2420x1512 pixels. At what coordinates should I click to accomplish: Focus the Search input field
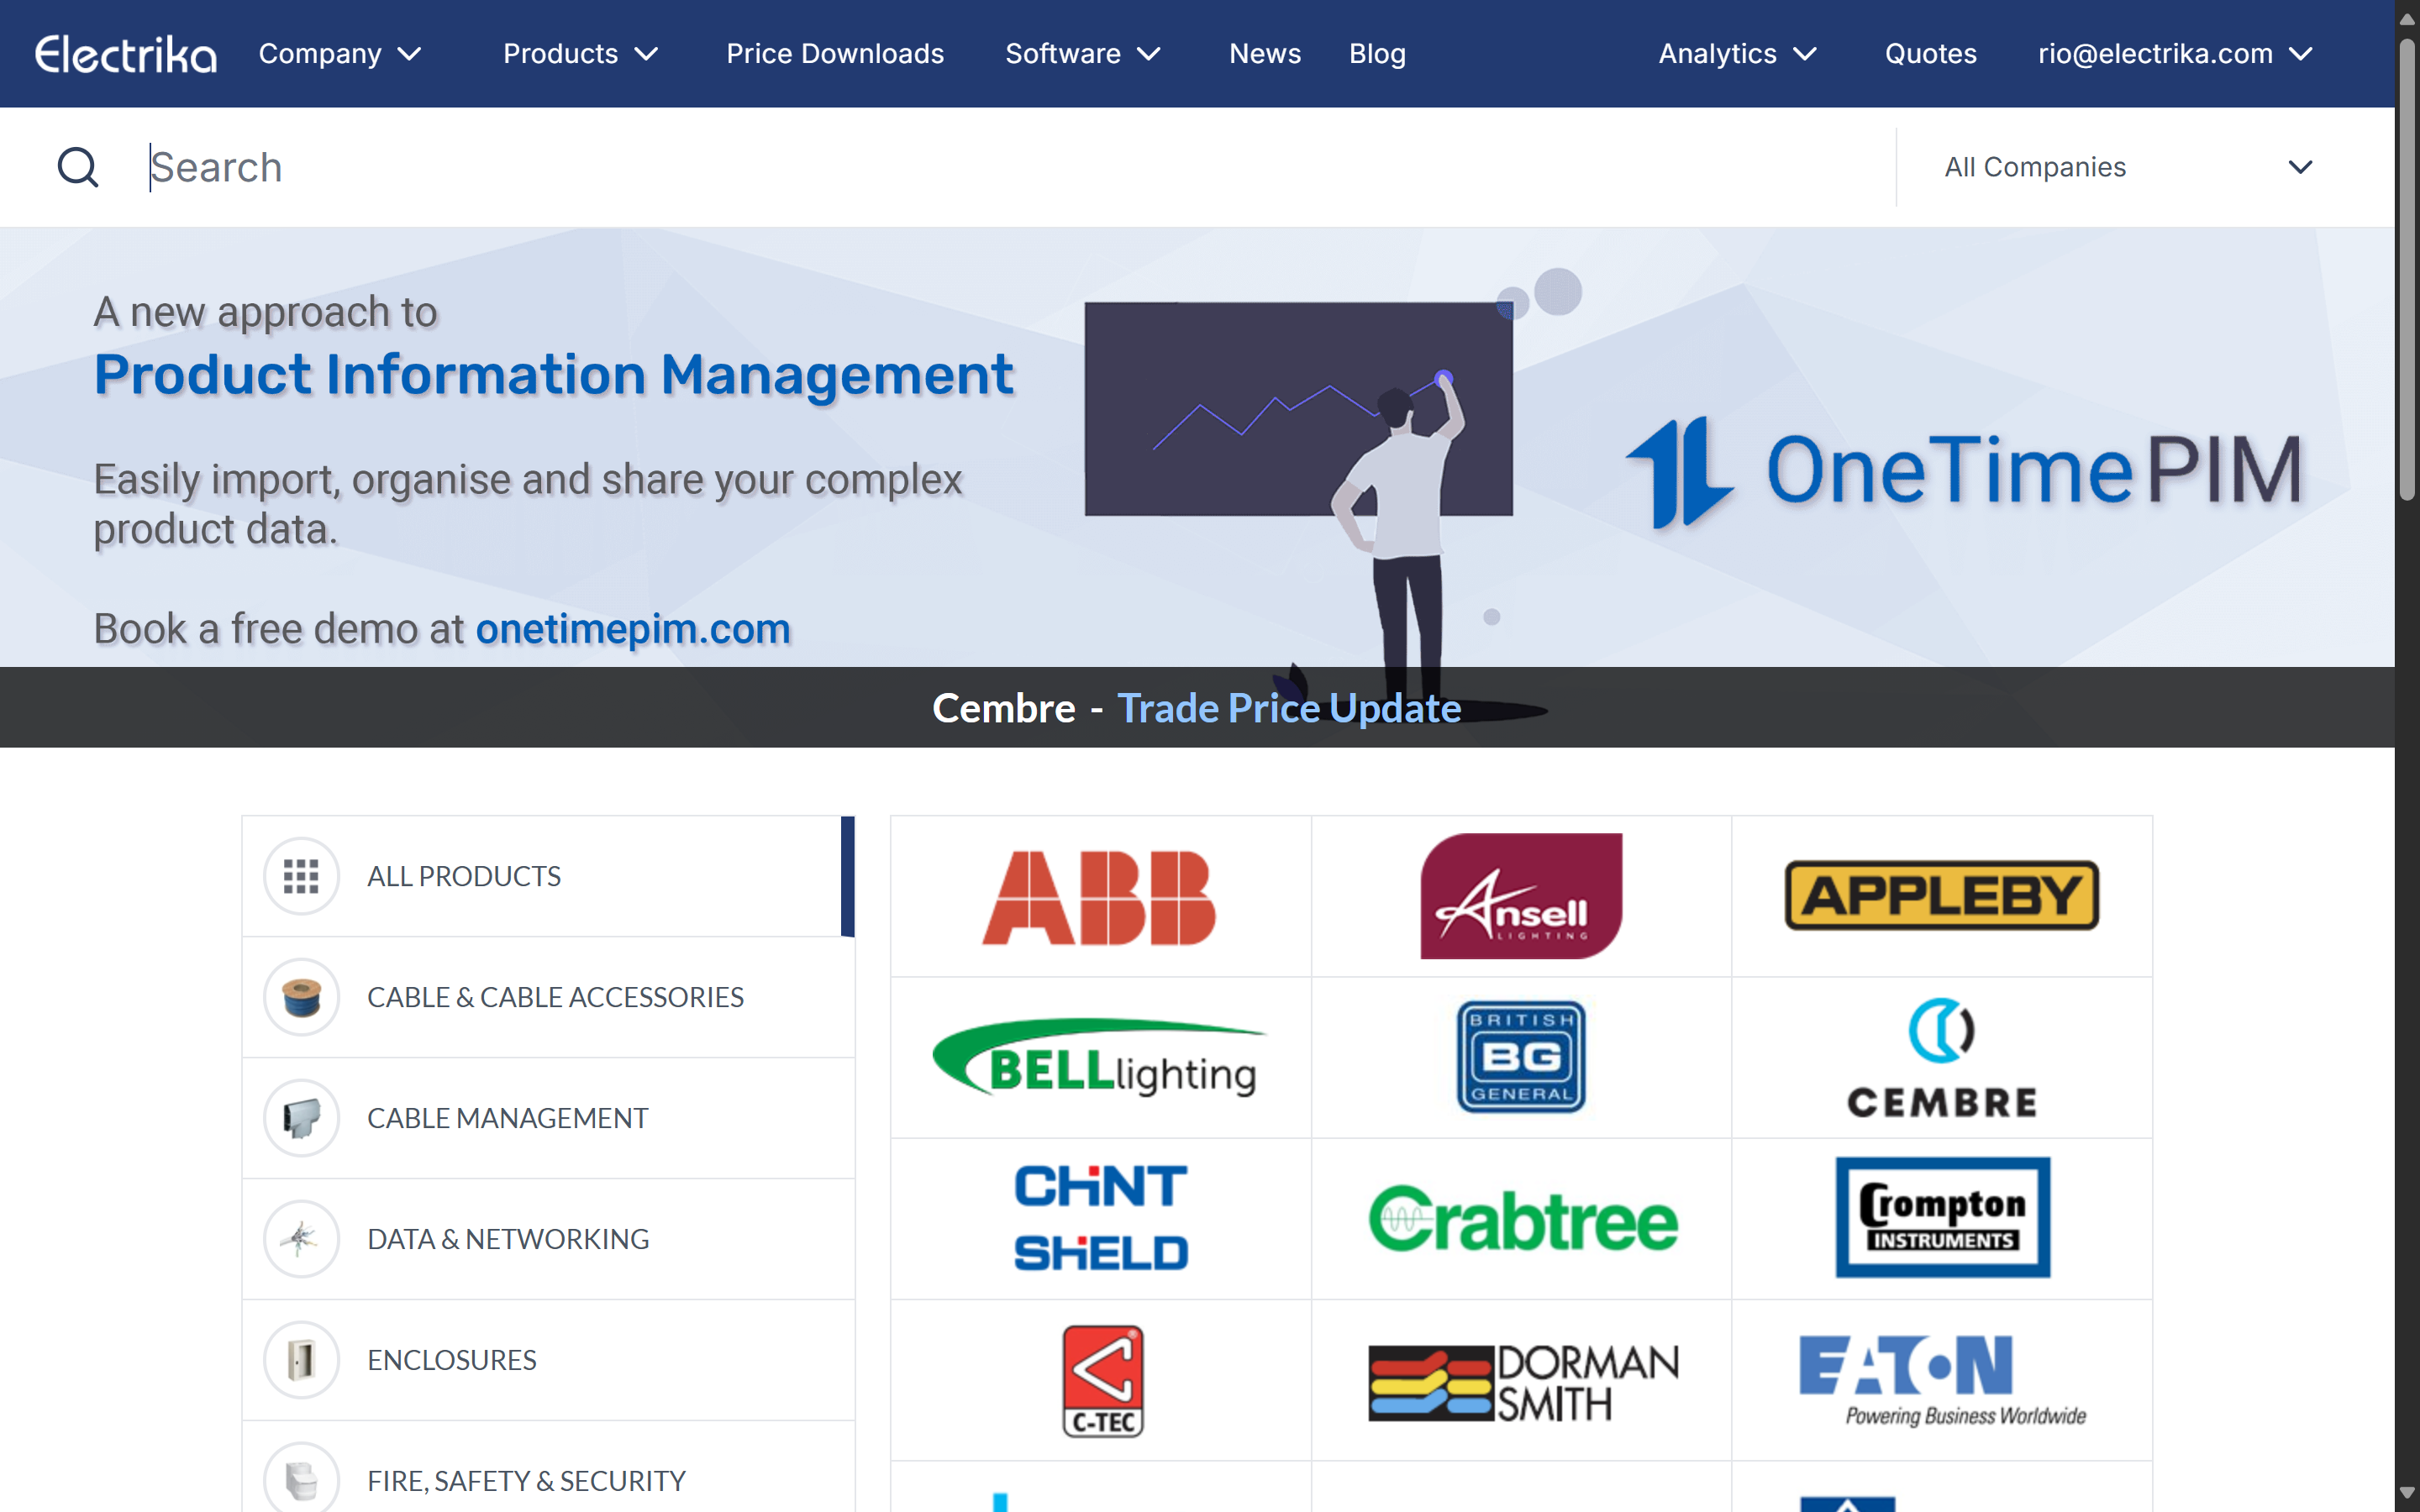click(1000, 167)
